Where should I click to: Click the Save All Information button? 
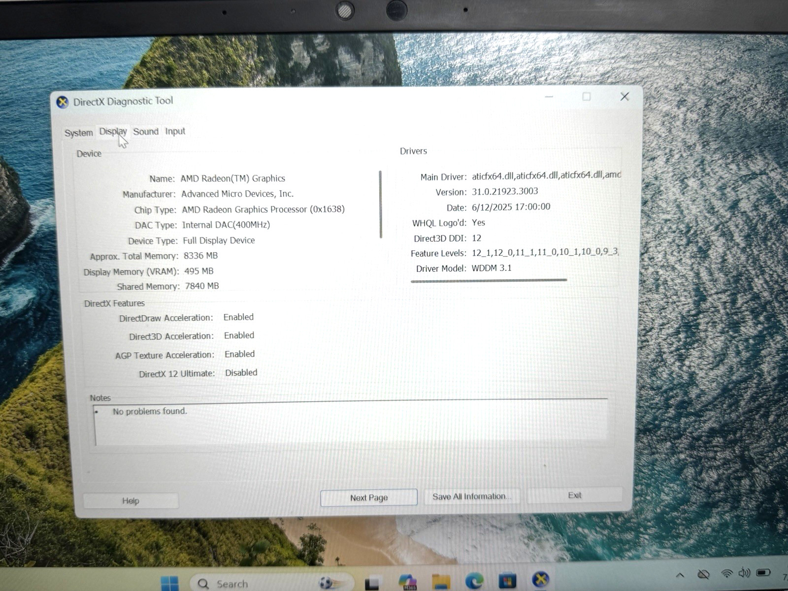[471, 496]
